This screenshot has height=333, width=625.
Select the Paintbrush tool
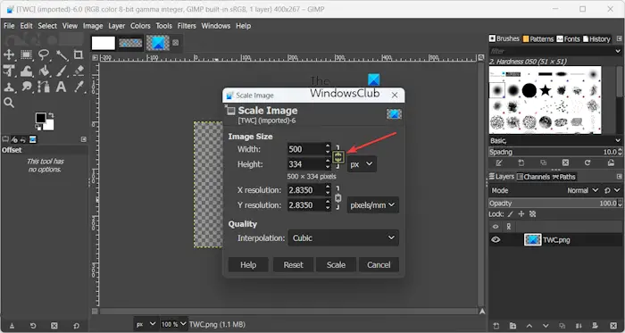(x=62, y=71)
